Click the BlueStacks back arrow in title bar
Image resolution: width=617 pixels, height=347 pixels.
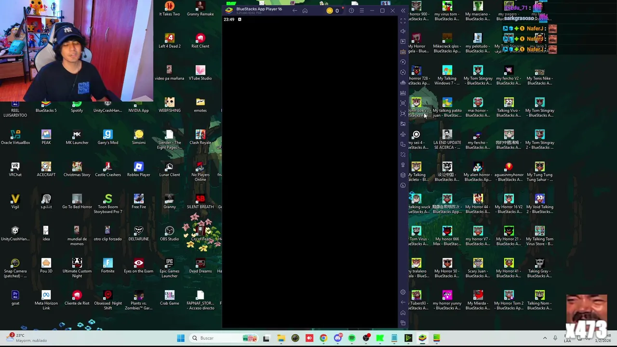coord(295,11)
